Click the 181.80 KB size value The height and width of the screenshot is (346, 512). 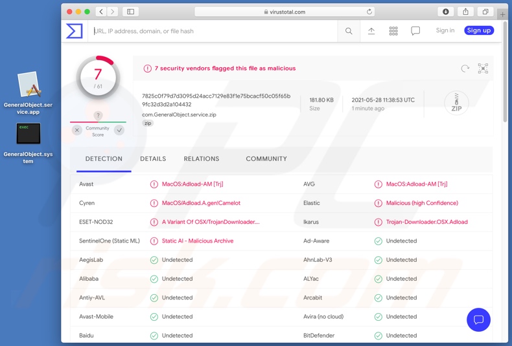point(321,100)
